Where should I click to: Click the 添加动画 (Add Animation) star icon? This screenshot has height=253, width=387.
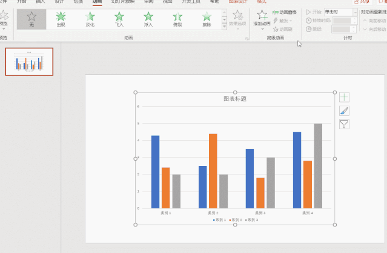pos(262,15)
